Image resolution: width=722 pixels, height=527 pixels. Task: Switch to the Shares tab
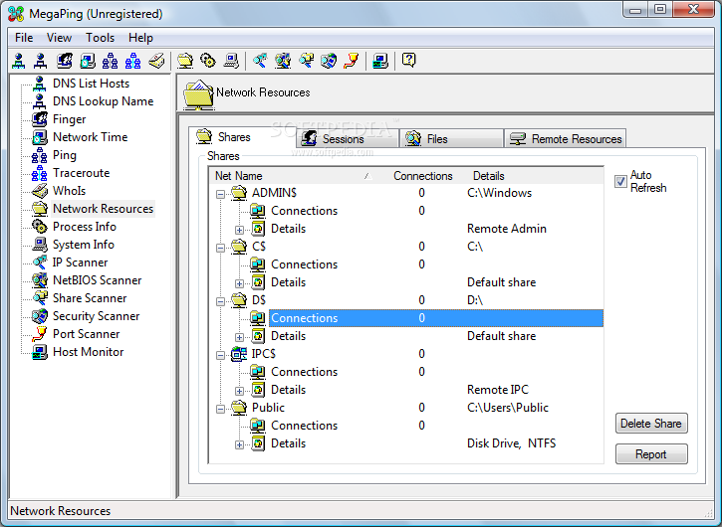click(x=241, y=137)
